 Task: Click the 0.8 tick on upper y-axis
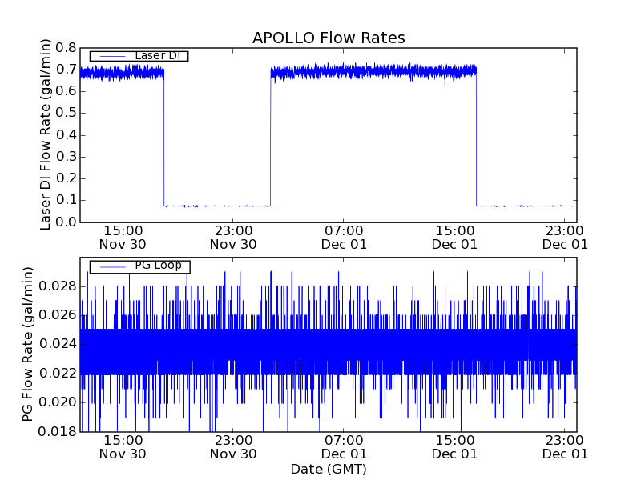tap(65, 48)
